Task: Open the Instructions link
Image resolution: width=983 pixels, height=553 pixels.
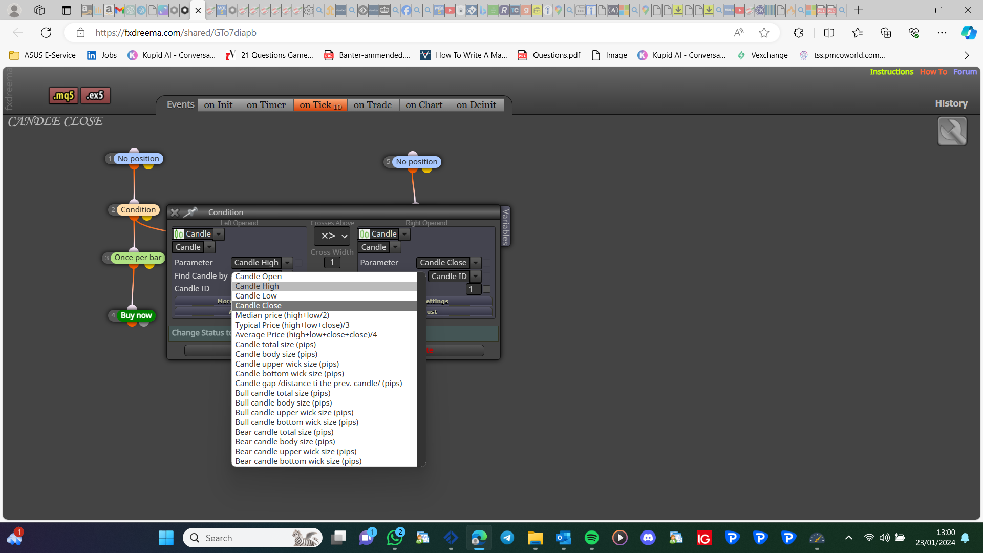Action: [x=891, y=72]
